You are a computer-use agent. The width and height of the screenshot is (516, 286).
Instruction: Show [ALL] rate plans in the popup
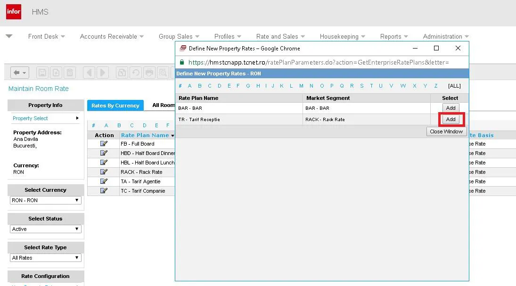point(454,86)
